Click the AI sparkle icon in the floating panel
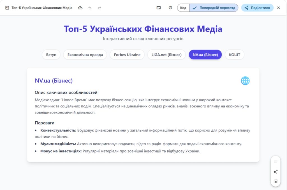Viewport: 287px width, 190px height. [x=275, y=171]
